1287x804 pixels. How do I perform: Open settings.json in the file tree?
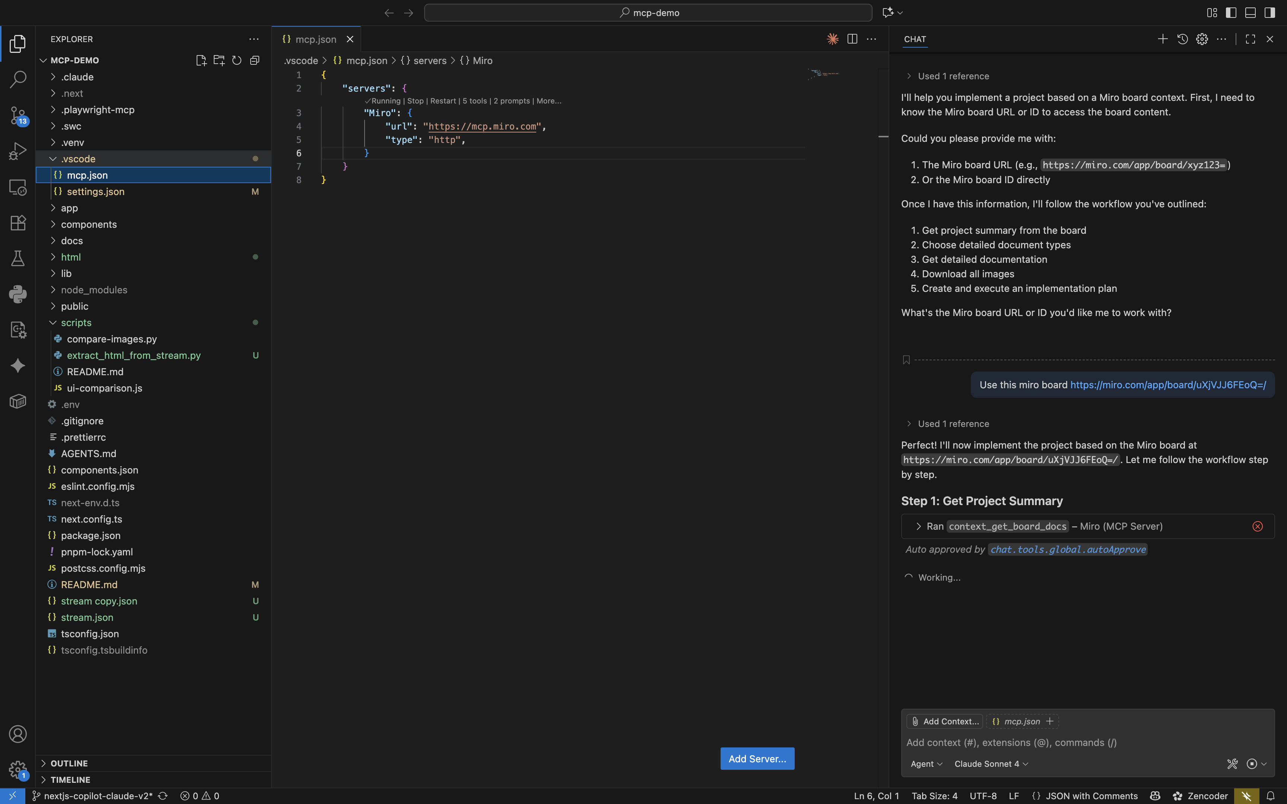click(96, 191)
